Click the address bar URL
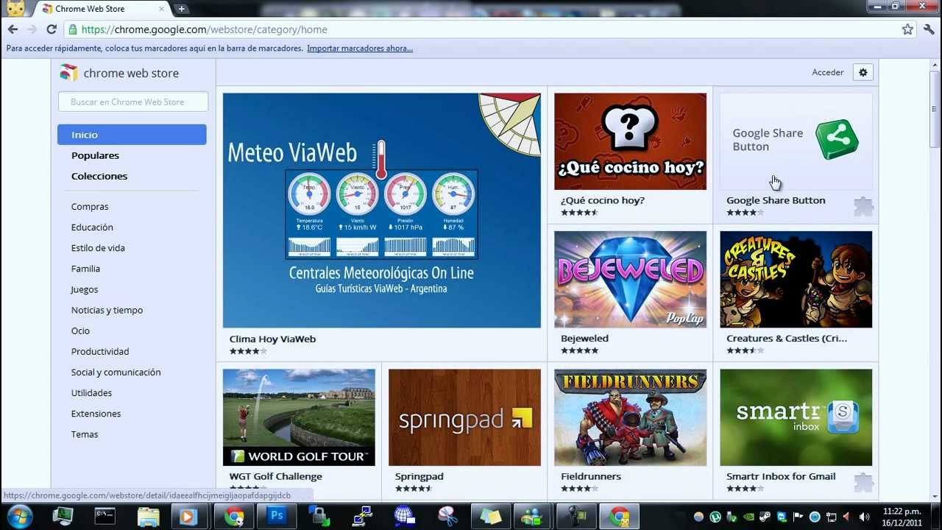 pyautogui.click(x=204, y=29)
